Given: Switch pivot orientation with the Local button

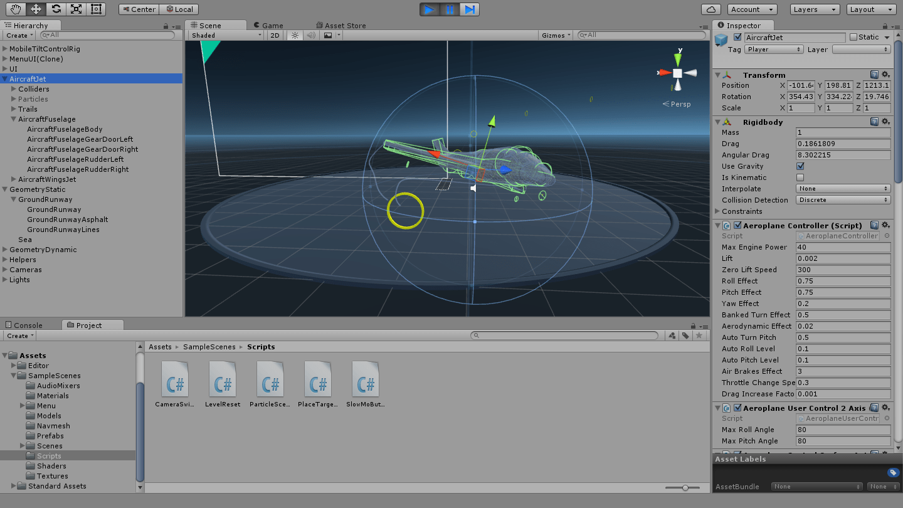Looking at the screenshot, I should [x=179, y=9].
